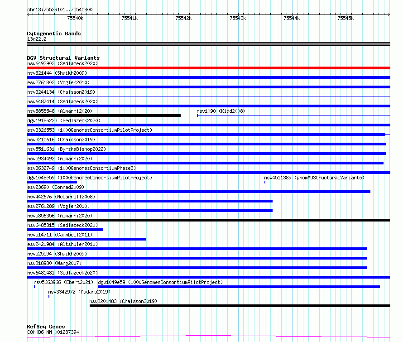Image resolution: width=403 pixels, height=342 pixels.
Task: Open variant esv2761803 (Vogler2010)
Action: click(58, 82)
